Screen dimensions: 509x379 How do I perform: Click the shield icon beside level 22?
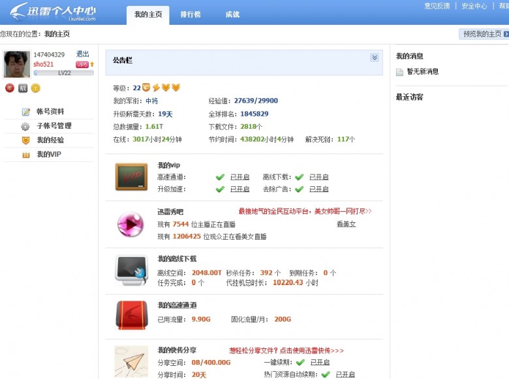tap(146, 88)
